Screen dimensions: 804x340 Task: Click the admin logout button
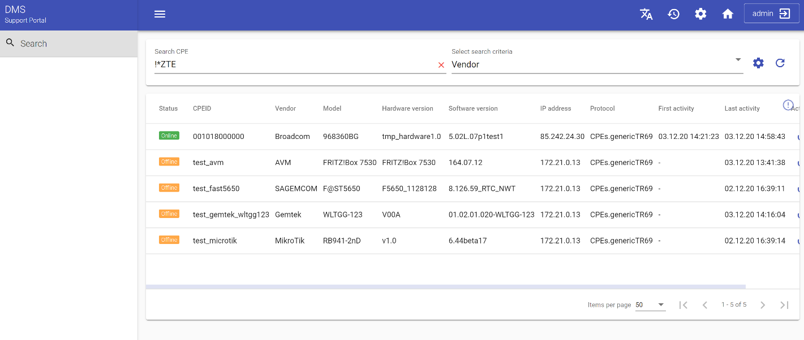coord(771,14)
